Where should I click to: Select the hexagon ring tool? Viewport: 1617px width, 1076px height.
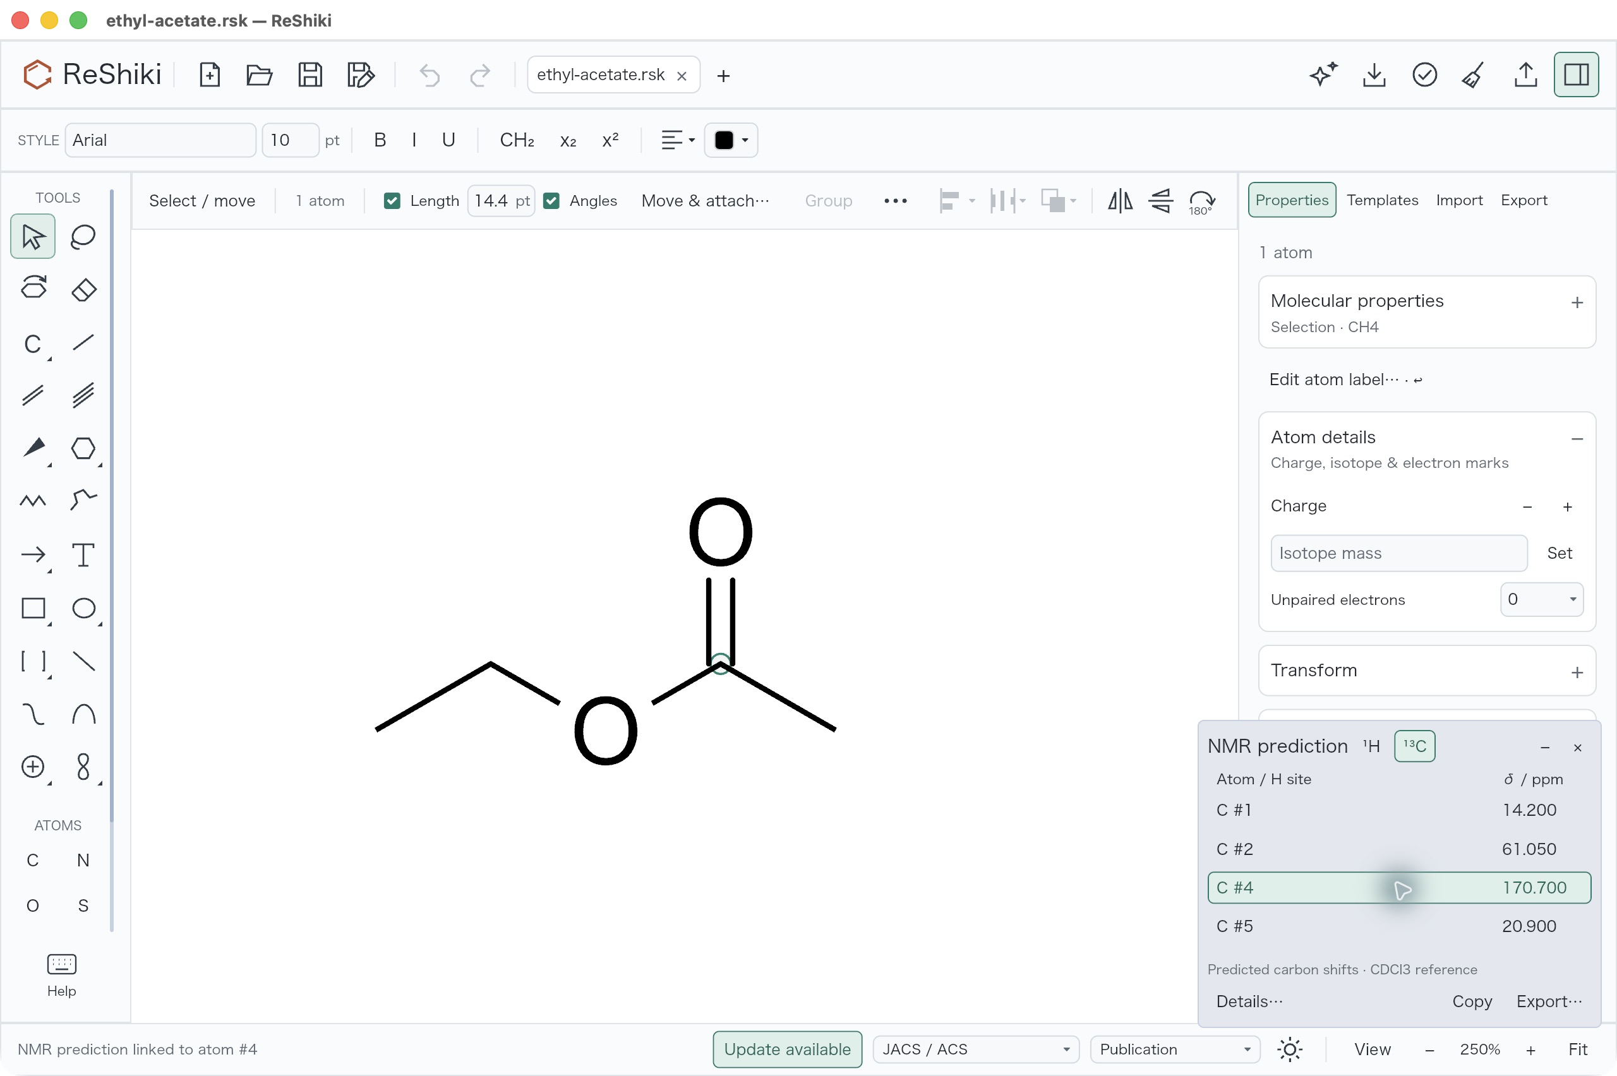83,448
